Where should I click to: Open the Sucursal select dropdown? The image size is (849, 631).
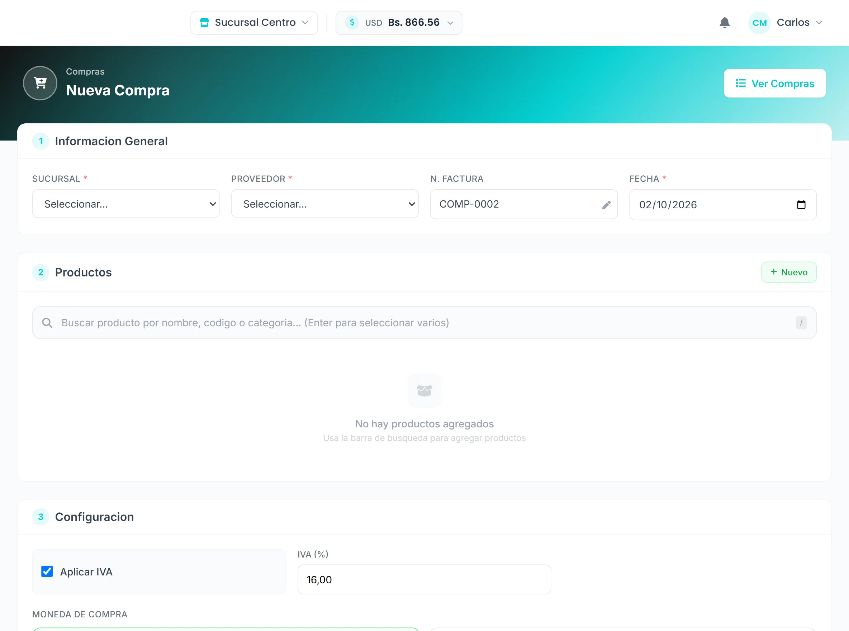[126, 204]
